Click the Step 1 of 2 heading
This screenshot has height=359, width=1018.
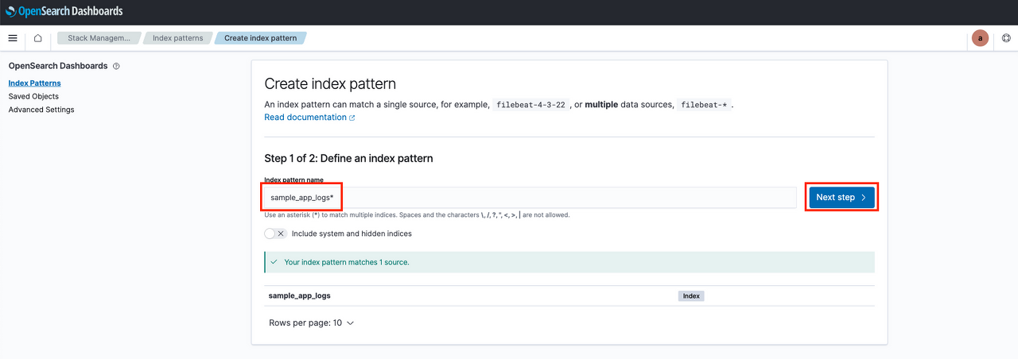[x=348, y=158]
